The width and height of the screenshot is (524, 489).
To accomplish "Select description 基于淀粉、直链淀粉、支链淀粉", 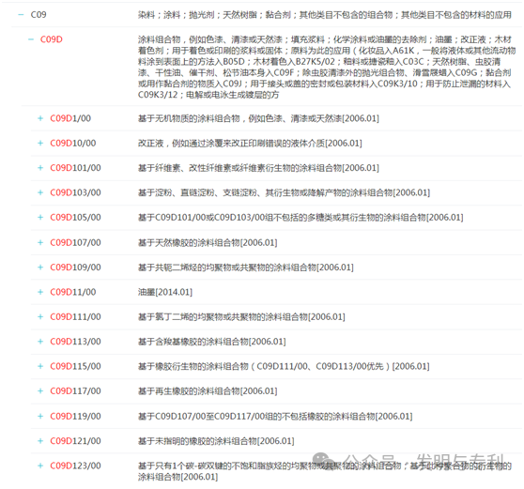I will [284, 192].
